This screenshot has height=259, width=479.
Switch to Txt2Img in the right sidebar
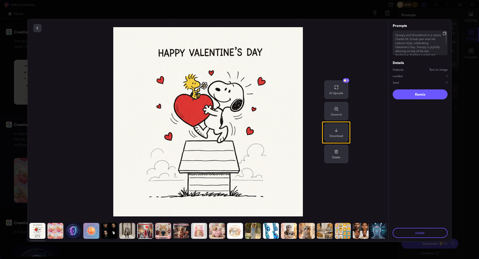[471, 35]
